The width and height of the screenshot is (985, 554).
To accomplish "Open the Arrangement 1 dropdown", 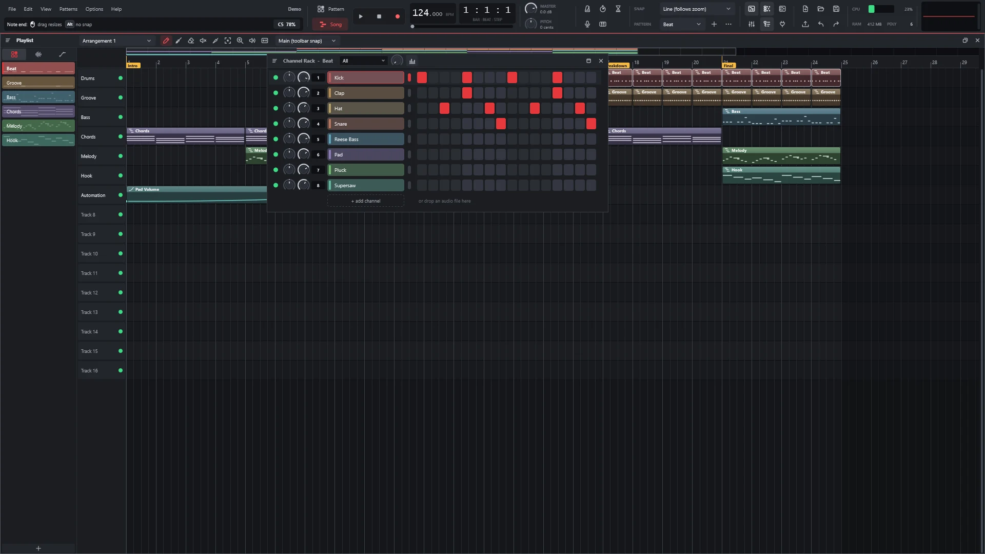I will click(116, 41).
